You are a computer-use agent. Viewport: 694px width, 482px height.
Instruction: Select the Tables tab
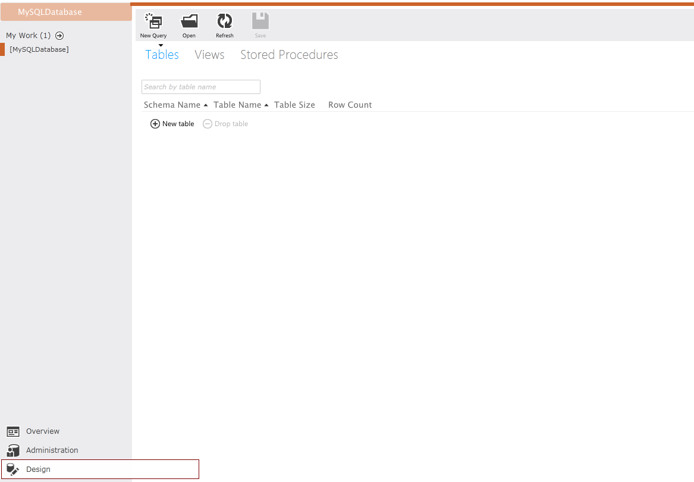pyautogui.click(x=162, y=55)
